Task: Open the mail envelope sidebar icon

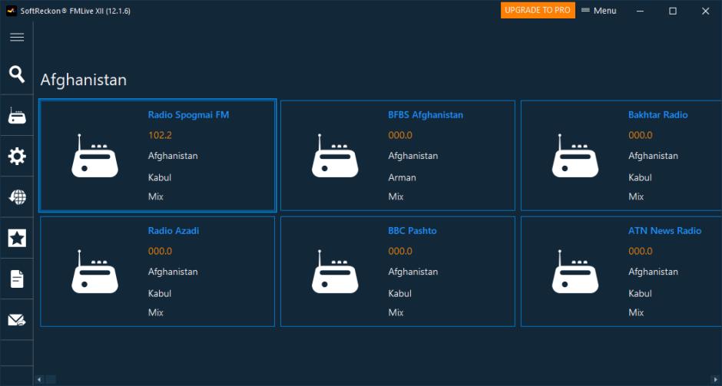Action: 17,320
